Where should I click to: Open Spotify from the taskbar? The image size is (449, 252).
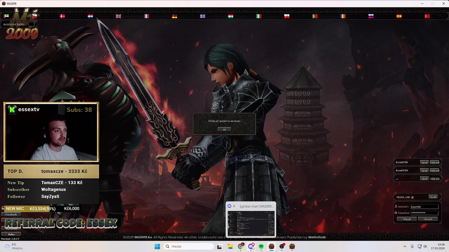[x=261, y=246]
